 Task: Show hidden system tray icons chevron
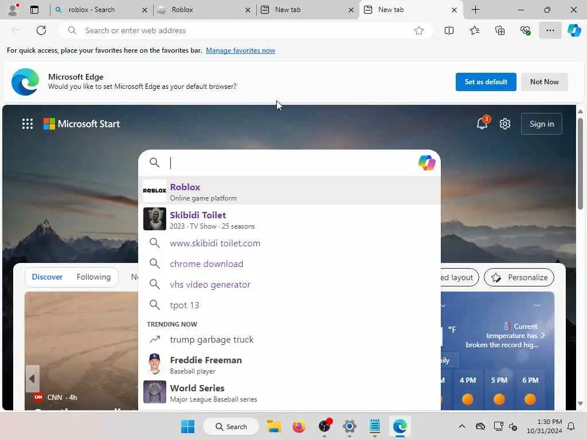(x=462, y=426)
